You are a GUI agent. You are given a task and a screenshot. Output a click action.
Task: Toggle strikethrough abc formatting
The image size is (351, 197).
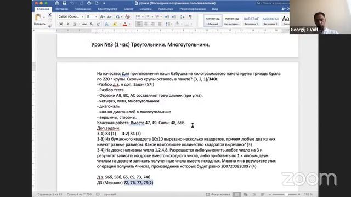coord(84,24)
